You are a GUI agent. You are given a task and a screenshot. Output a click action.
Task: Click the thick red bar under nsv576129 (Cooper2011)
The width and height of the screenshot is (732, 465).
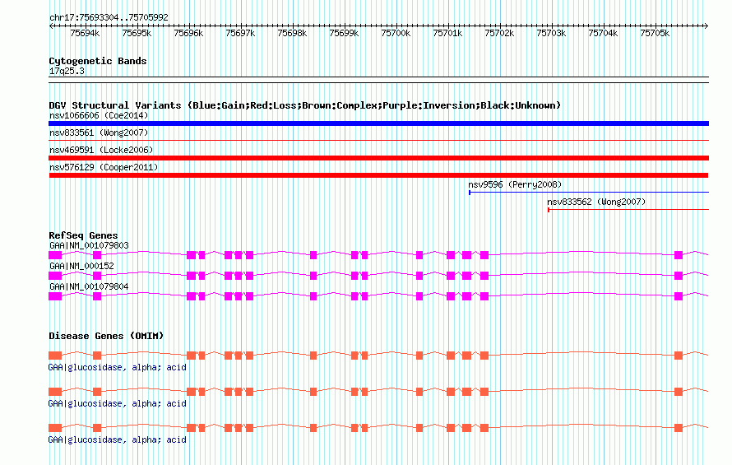tap(378, 175)
